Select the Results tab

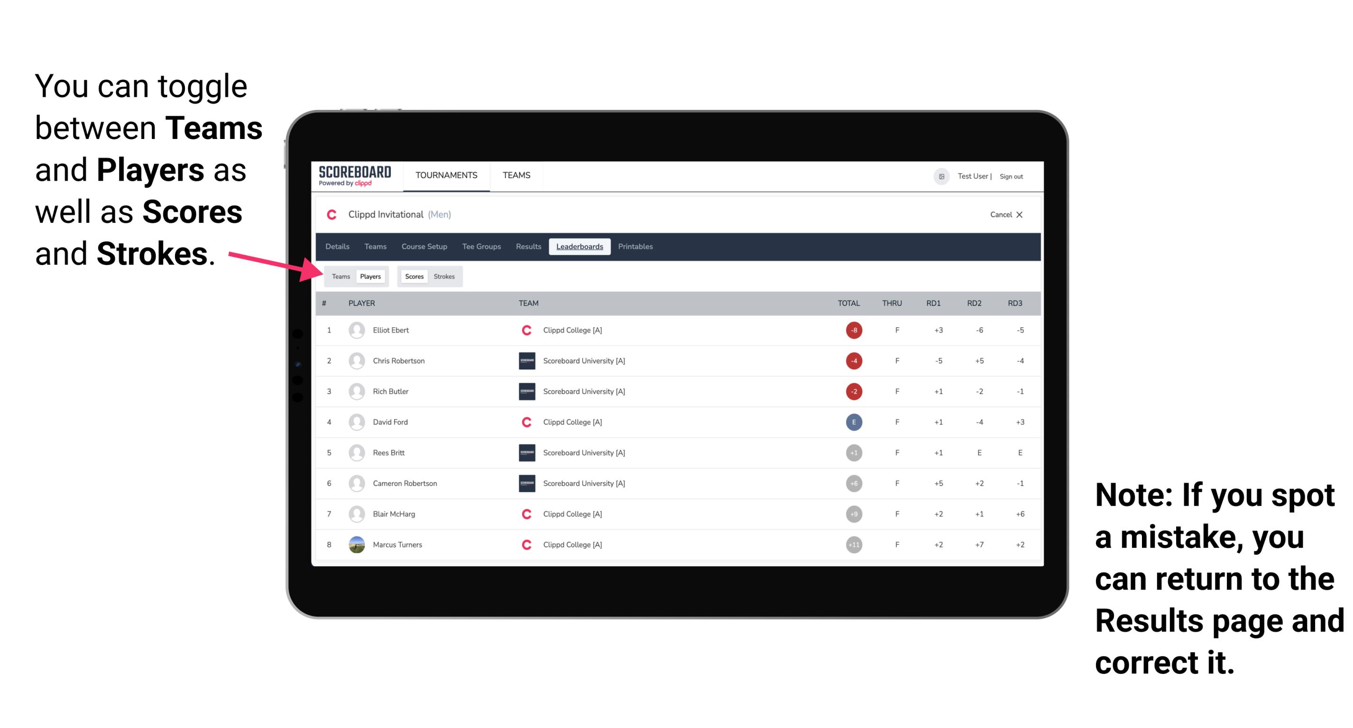point(529,247)
